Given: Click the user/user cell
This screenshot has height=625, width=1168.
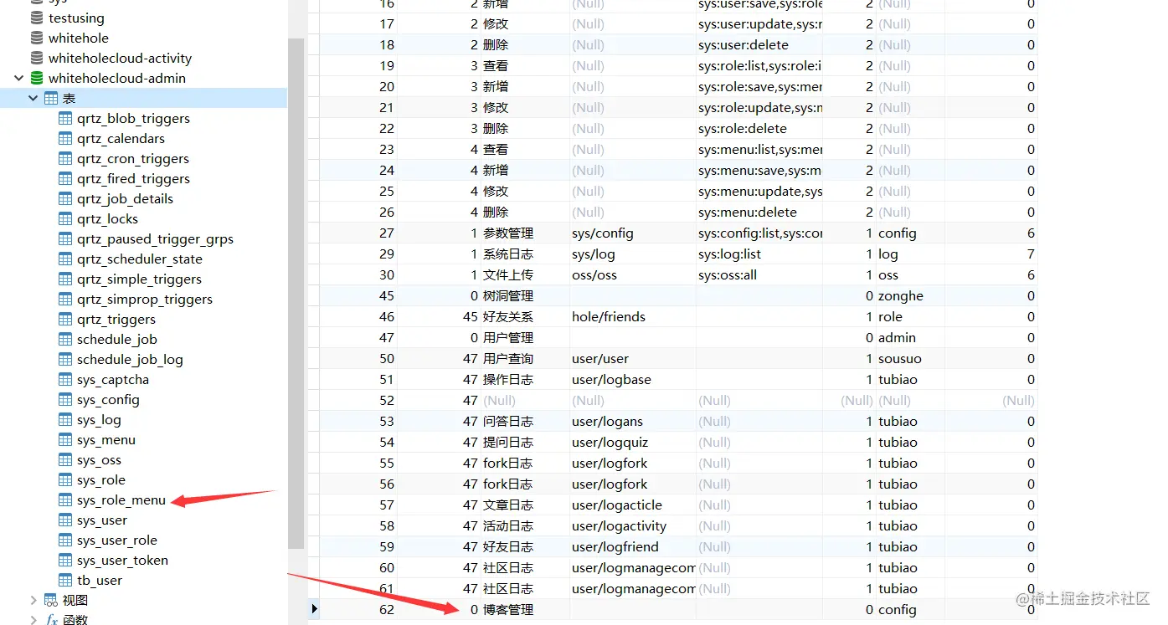Looking at the screenshot, I should pos(600,359).
